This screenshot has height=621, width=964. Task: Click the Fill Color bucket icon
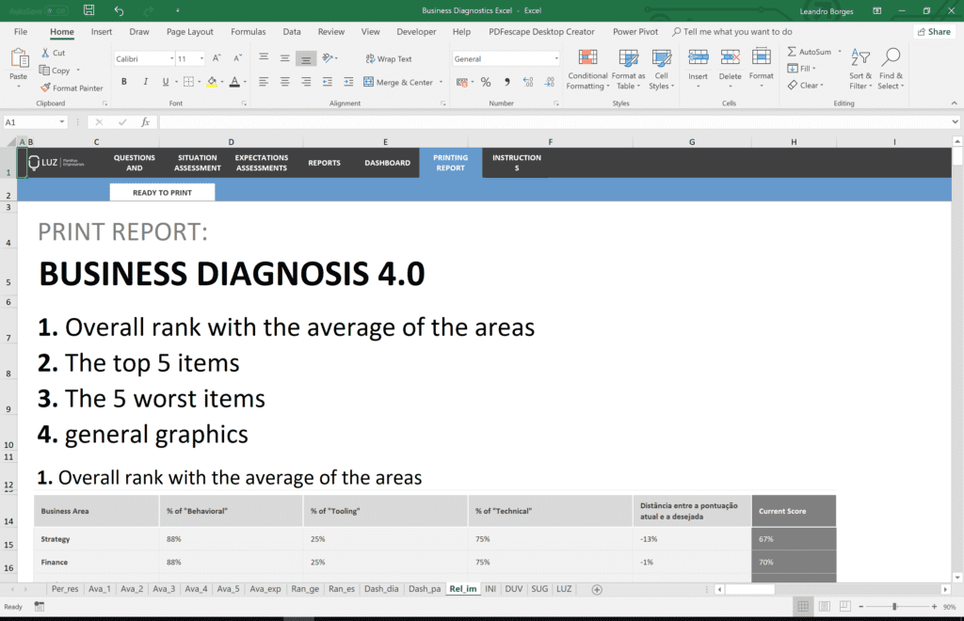click(x=213, y=82)
